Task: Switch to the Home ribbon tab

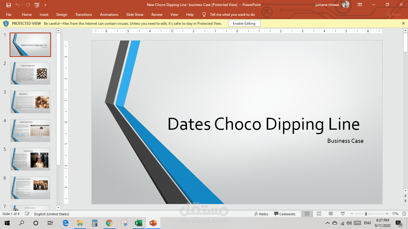Action: [27, 14]
